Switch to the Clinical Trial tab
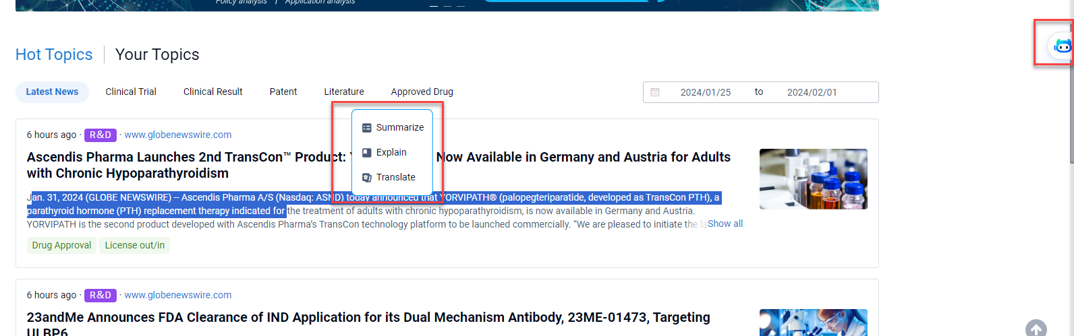This screenshot has height=336, width=1074. [x=131, y=92]
